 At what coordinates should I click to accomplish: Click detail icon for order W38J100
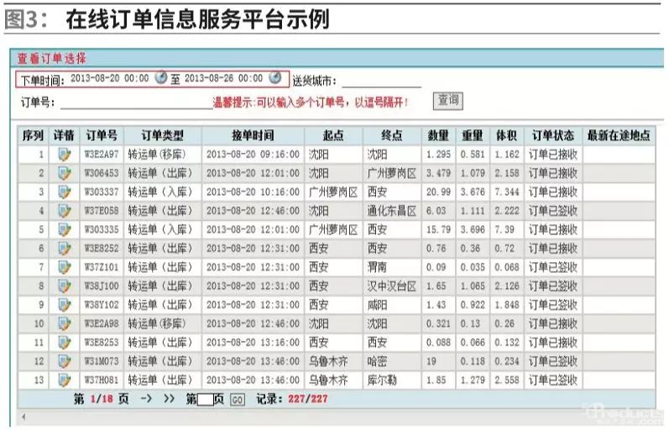(x=64, y=286)
